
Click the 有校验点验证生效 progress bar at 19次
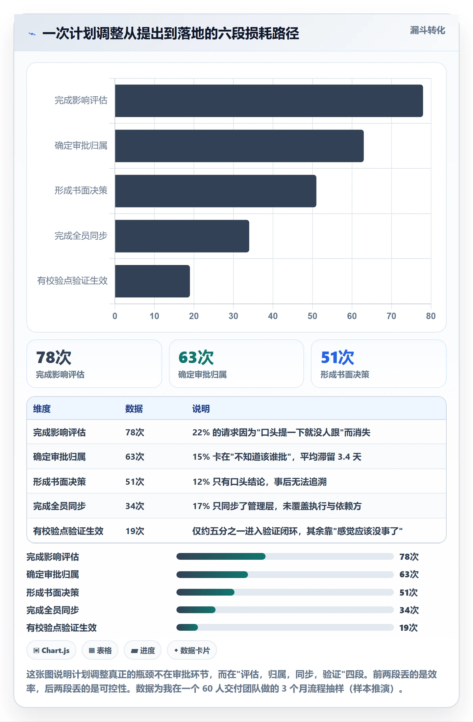pos(285,627)
